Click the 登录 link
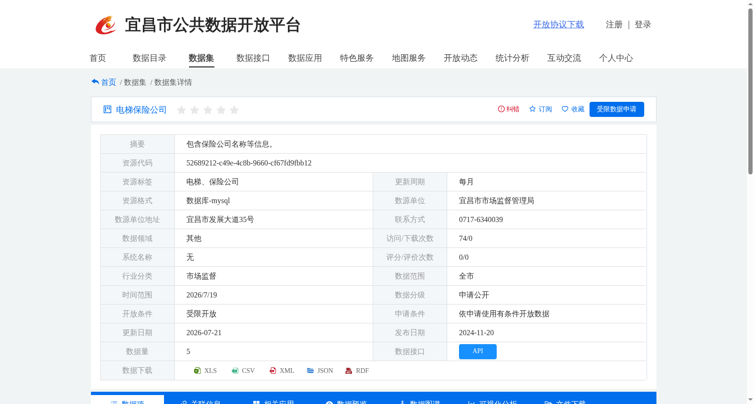Screen dimensions: 754x404 tap(643, 25)
